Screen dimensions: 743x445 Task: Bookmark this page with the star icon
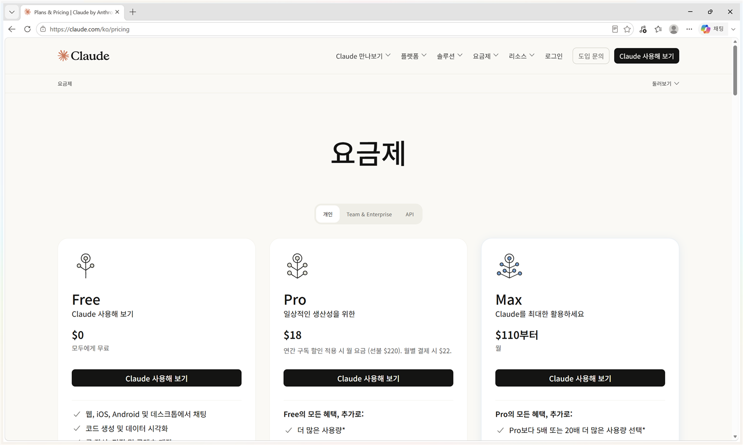[627, 29]
